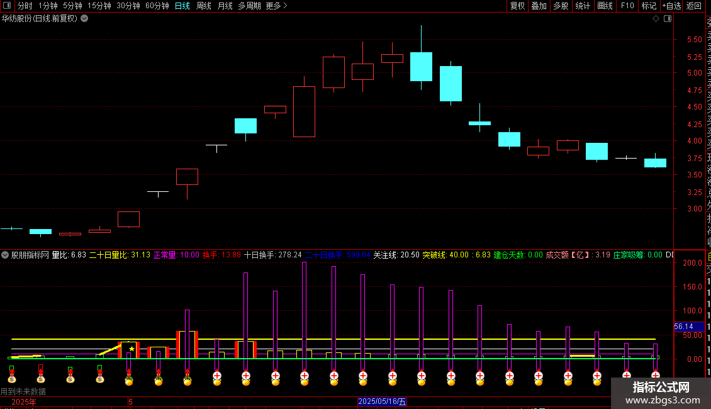Click the fourth money bag signal icon
This screenshot has height=409, width=711.
pyautogui.click(x=100, y=378)
